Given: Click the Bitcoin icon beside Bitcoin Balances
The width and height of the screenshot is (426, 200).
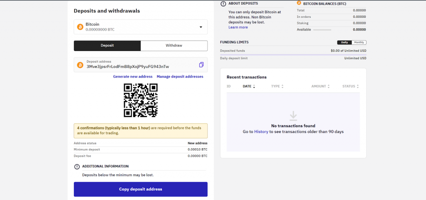Looking at the screenshot, I should (299, 3).
